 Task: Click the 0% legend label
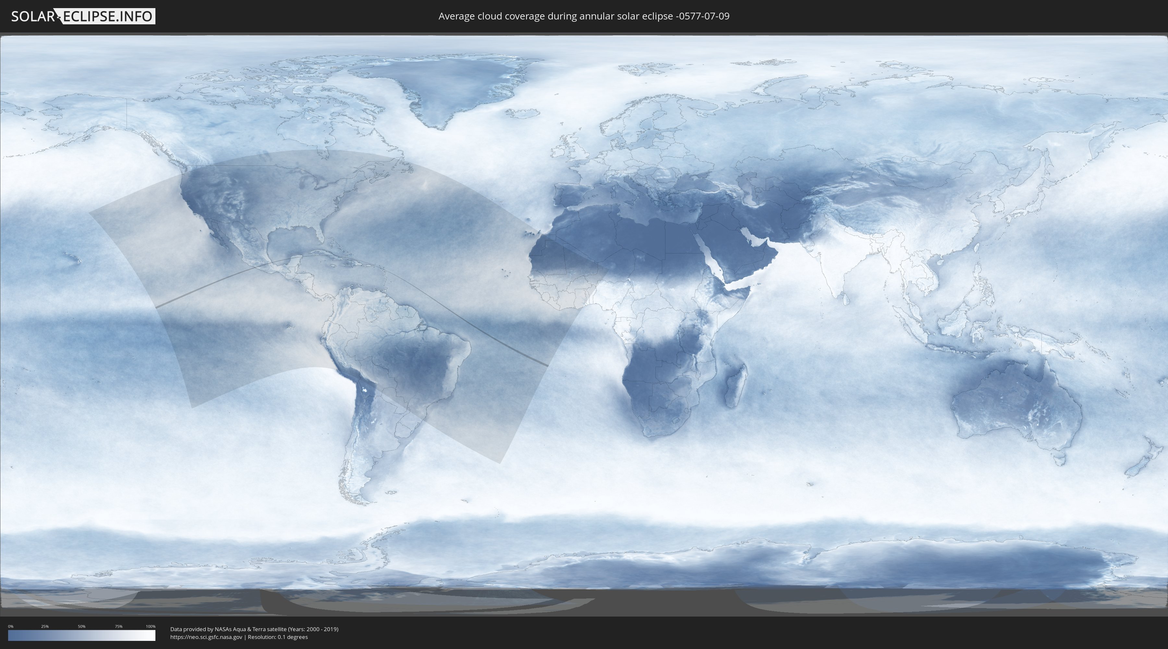pos(11,626)
